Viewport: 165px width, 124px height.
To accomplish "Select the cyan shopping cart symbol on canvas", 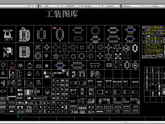I will click(18, 116).
